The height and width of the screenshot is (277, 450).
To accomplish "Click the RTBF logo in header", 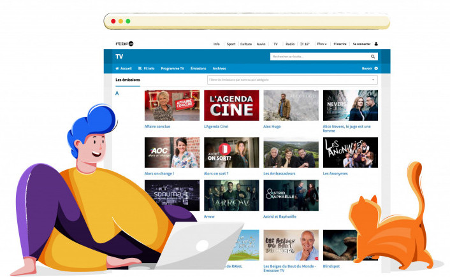I will point(124,44).
